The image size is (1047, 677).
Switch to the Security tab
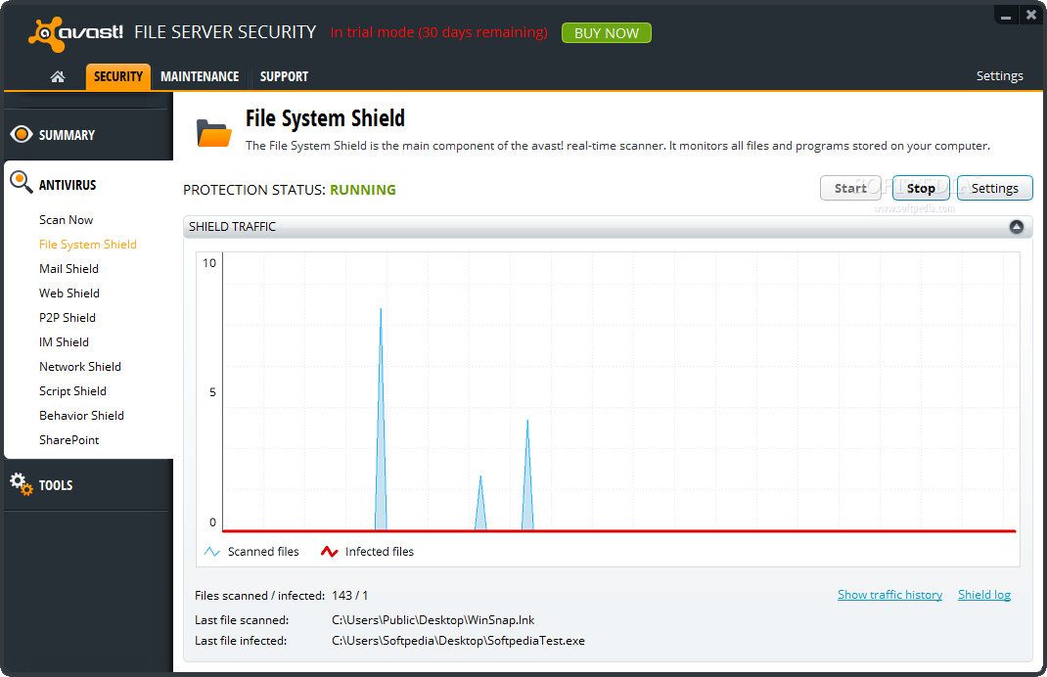pos(118,76)
